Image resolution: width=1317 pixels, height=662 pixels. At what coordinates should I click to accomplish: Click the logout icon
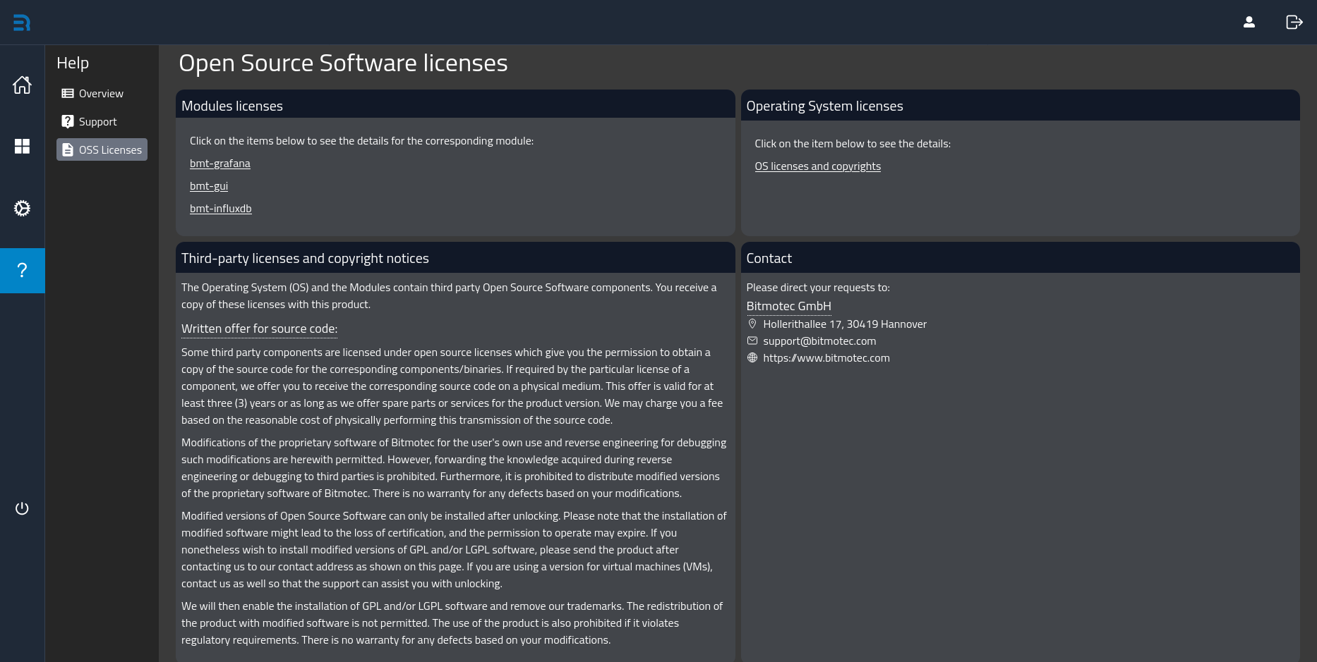tap(1294, 23)
